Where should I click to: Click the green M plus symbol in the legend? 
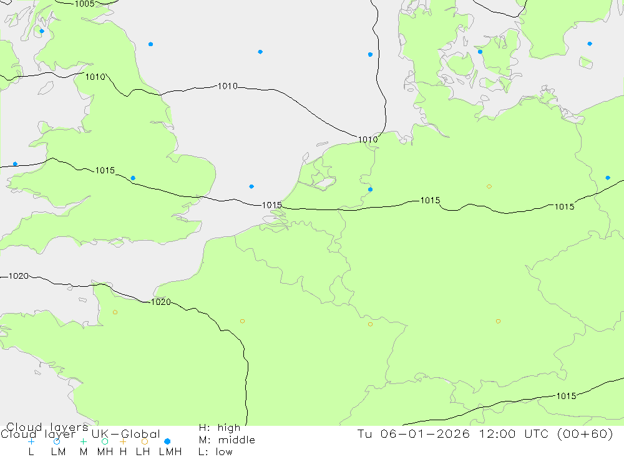pos(83,441)
